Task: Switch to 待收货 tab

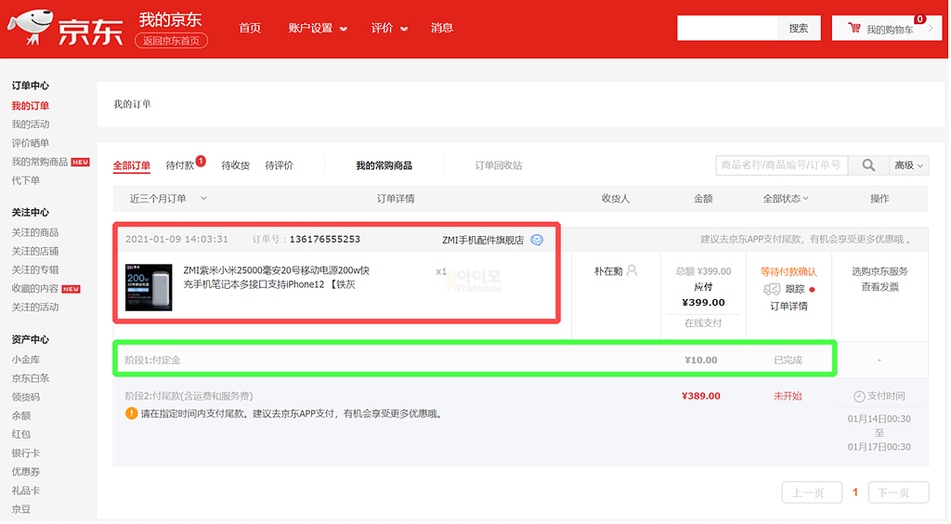Action: (235, 165)
